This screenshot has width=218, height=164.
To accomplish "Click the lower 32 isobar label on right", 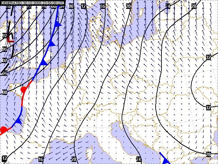I will click(x=208, y=108).
